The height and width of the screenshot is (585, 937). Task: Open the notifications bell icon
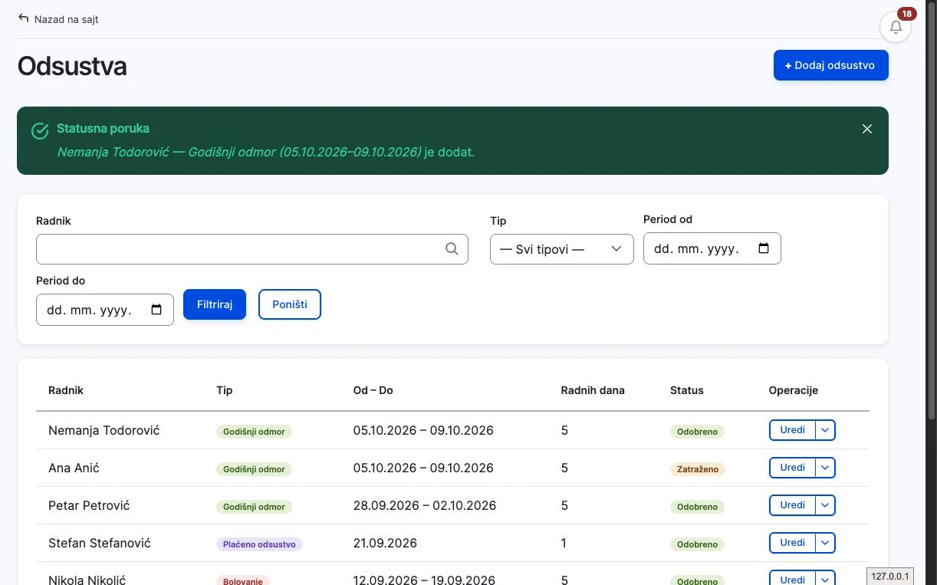point(896,27)
